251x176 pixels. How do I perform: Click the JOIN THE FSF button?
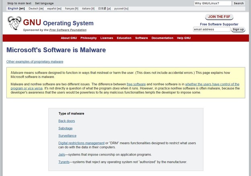219,17
